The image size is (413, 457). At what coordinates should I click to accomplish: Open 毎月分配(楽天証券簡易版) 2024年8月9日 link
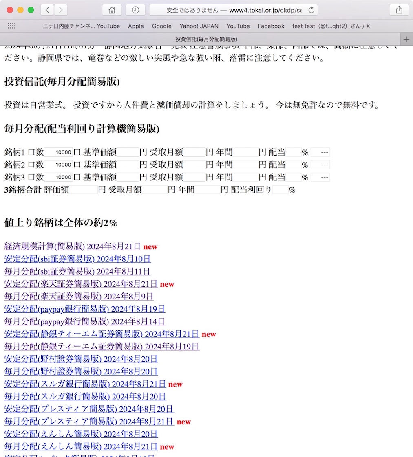click(x=79, y=297)
